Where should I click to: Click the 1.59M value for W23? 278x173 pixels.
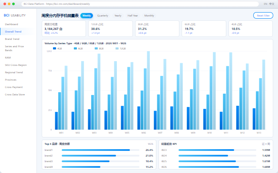click(x=266, y=150)
